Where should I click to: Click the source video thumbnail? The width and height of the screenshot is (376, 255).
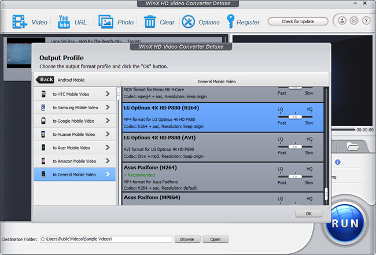pyautogui.click(x=19, y=53)
